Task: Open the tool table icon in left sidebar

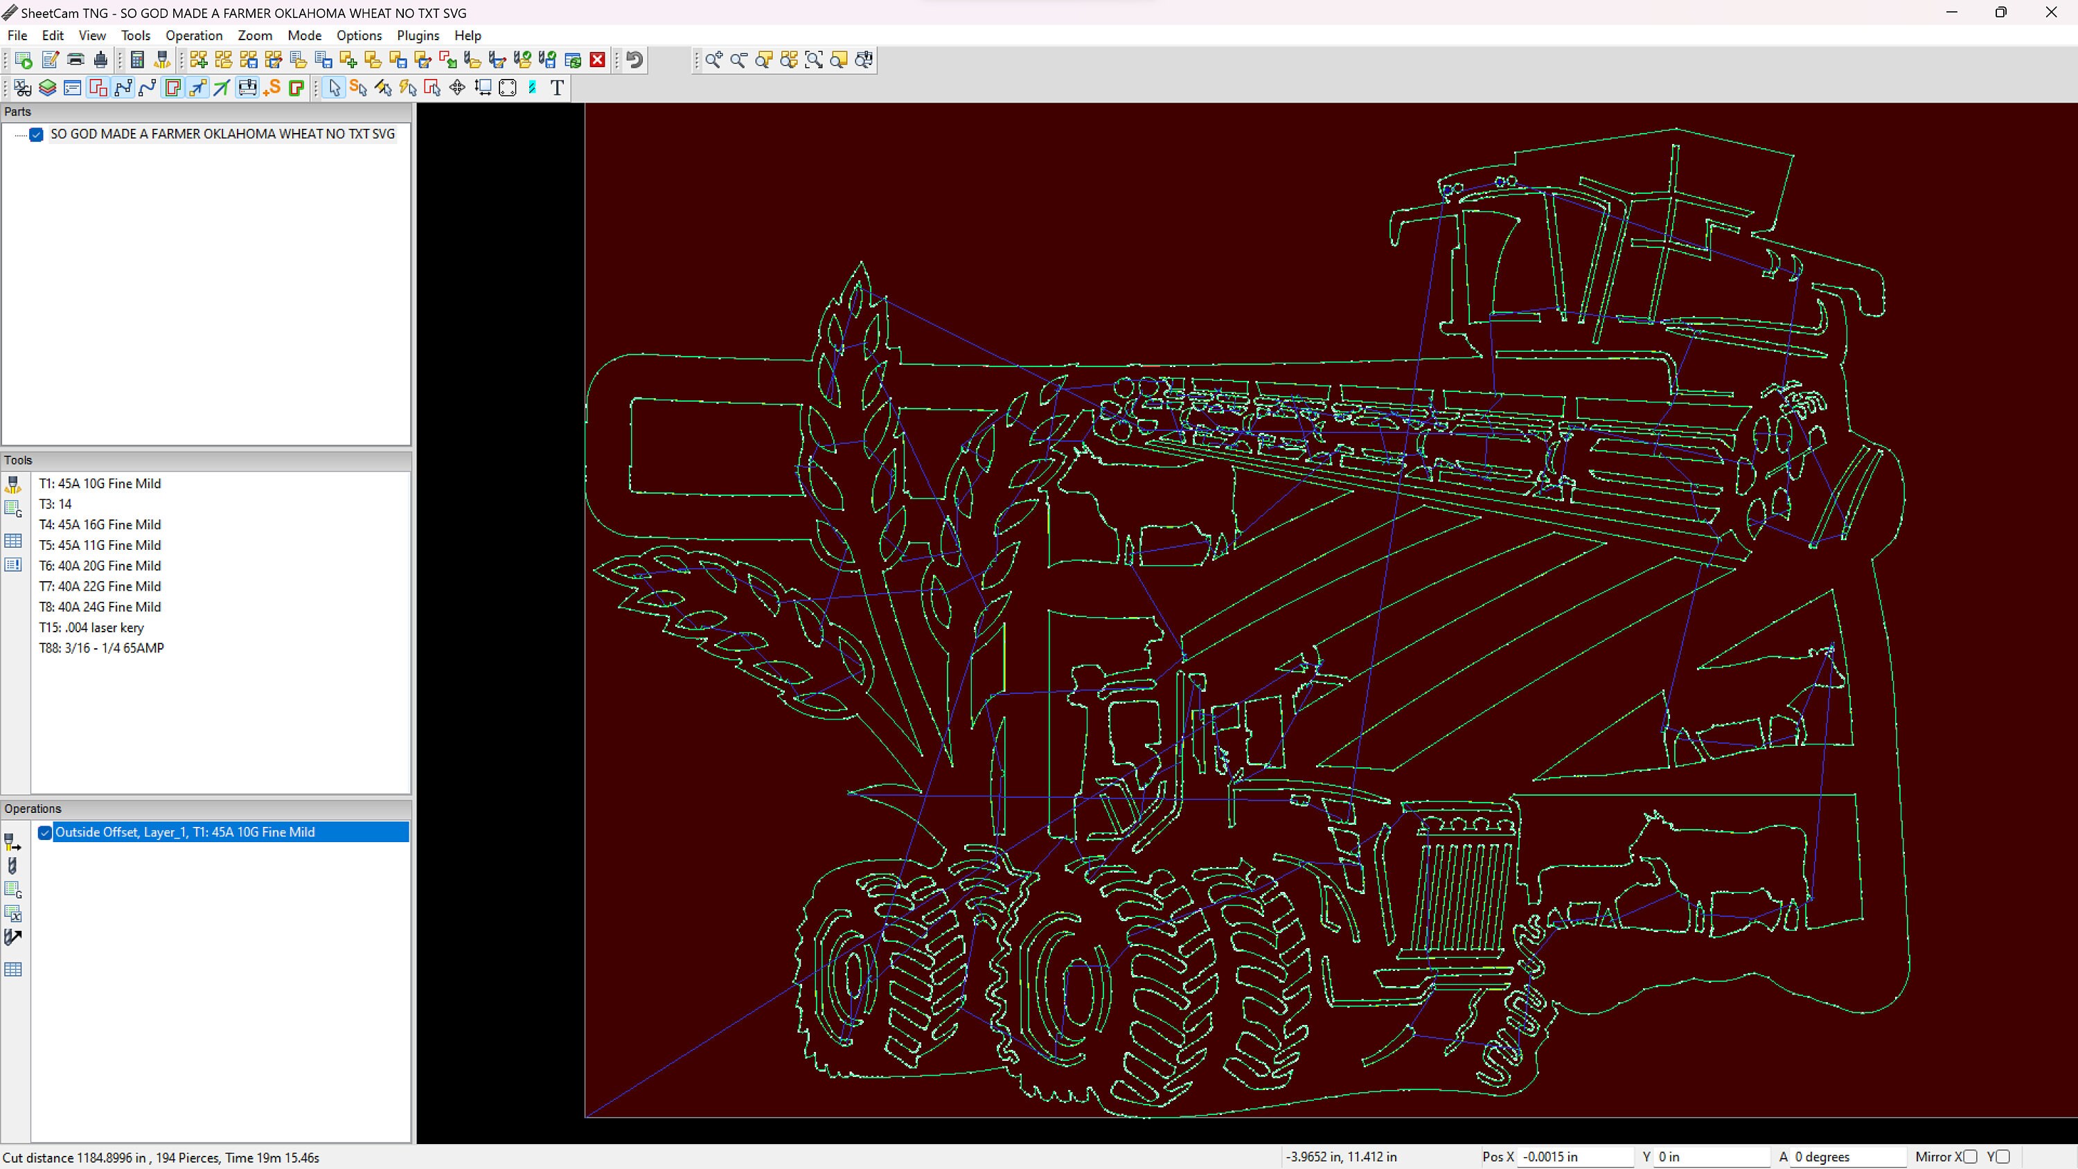Action: 14,541
